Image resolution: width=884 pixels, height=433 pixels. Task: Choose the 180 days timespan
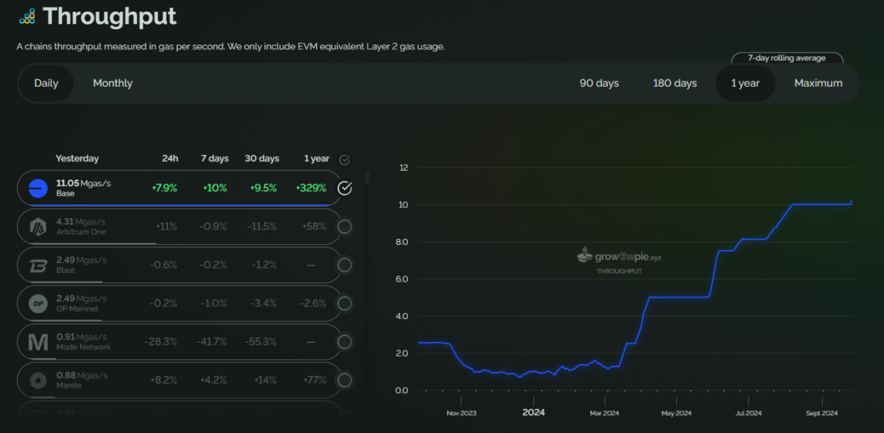pyautogui.click(x=675, y=83)
